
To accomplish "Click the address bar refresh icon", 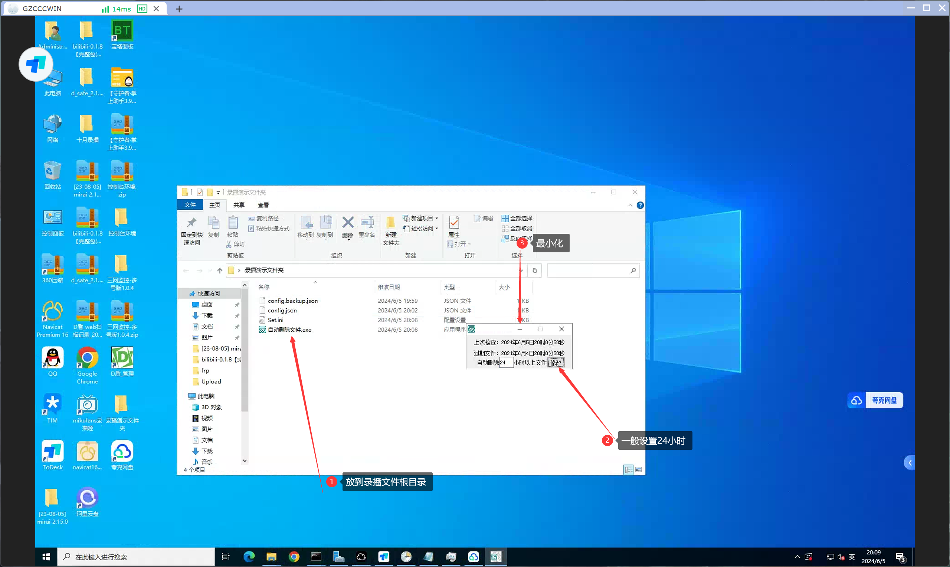I will click(534, 271).
